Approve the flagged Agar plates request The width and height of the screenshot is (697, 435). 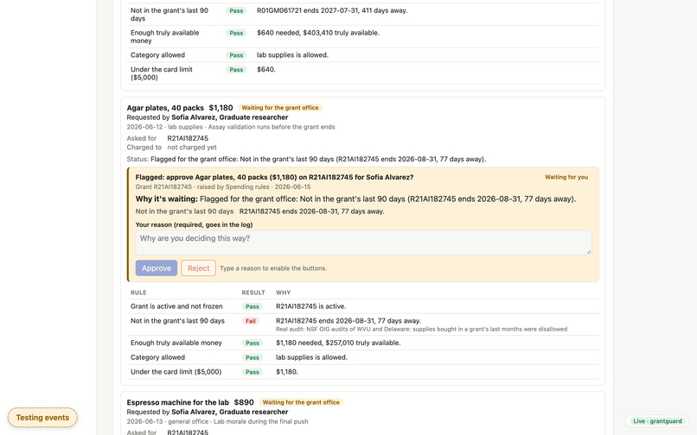156,268
